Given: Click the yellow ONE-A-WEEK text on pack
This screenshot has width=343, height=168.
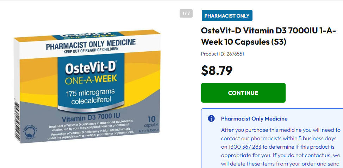Looking at the screenshot, I should coord(91,80).
